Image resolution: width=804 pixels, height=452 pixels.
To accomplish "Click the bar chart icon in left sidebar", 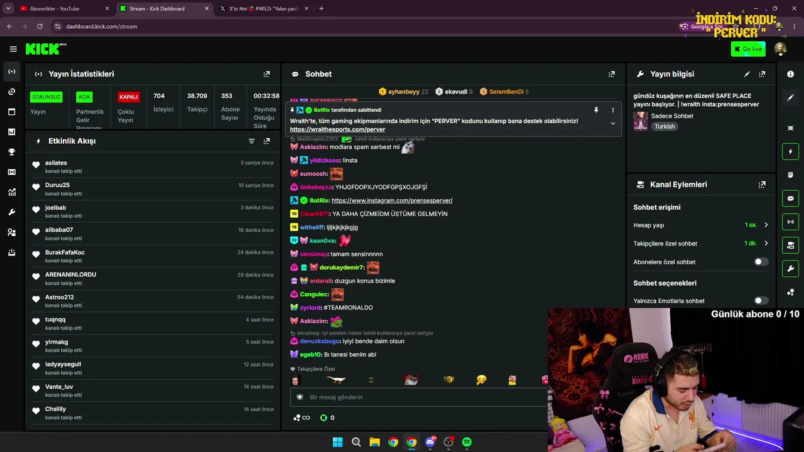I will (x=12, y=132).
